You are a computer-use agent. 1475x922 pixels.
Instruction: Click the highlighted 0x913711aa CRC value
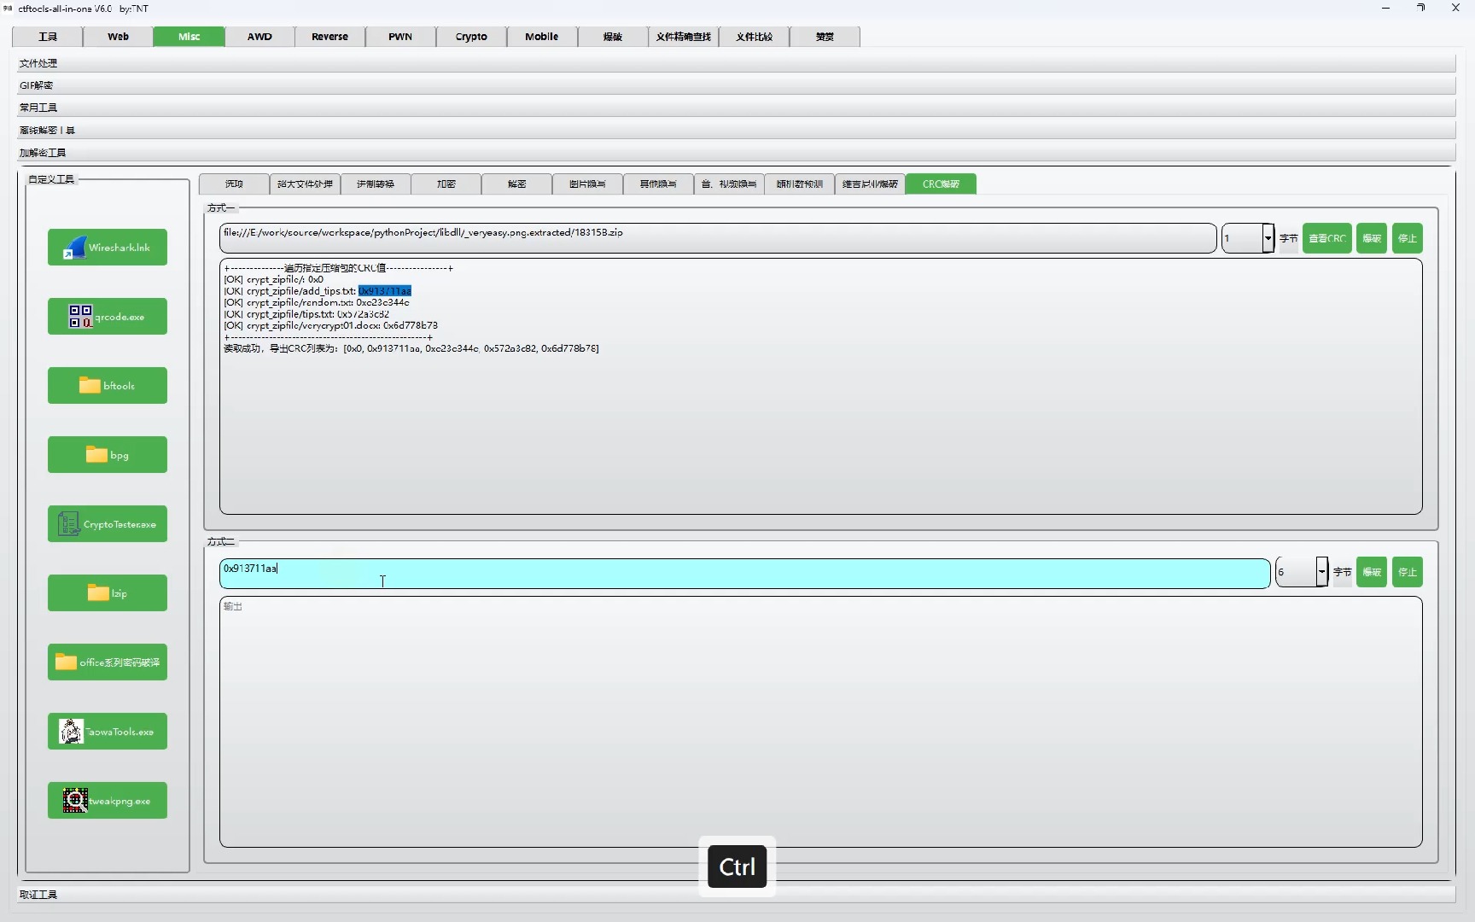coord(385,291)
